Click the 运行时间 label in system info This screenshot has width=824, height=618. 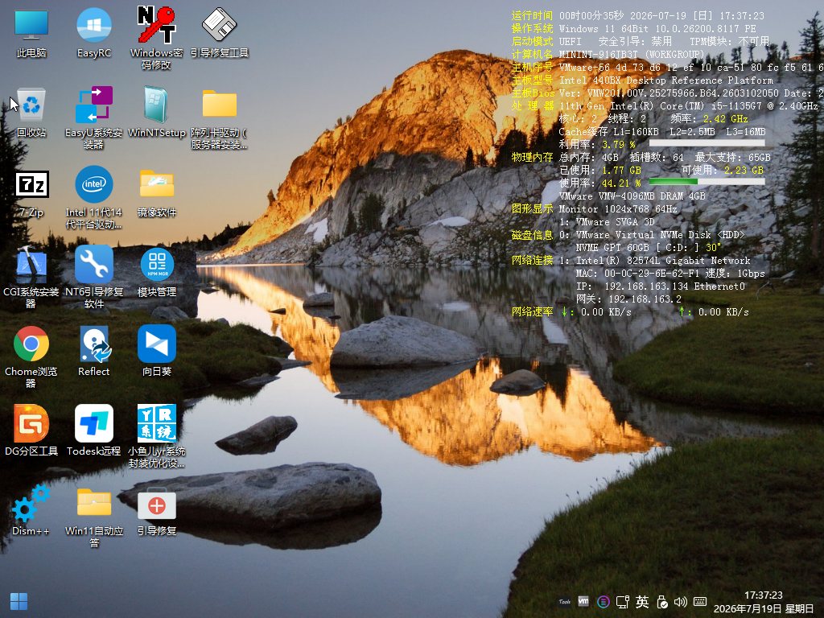pos(532,16)
